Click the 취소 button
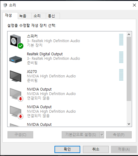Viewport: 138px width, 156px height. pos(96,149)
